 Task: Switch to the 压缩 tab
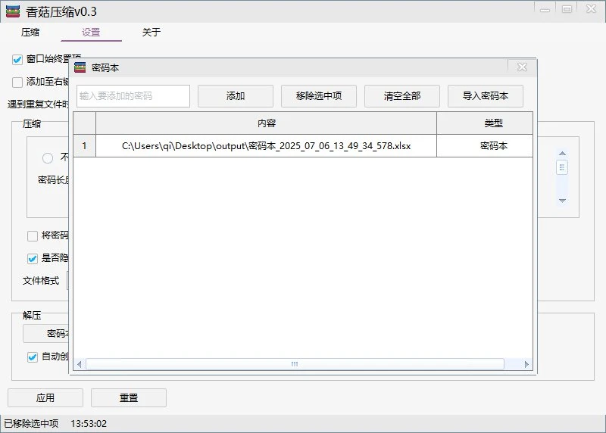point(30,33)
